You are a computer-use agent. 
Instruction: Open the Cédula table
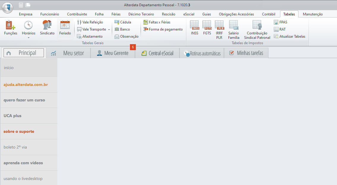coord(123,22)
